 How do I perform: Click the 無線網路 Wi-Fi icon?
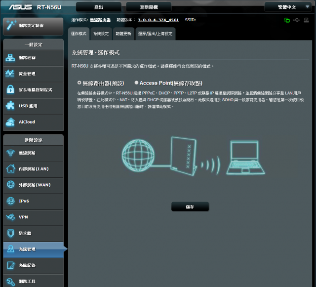click(10, 153)
